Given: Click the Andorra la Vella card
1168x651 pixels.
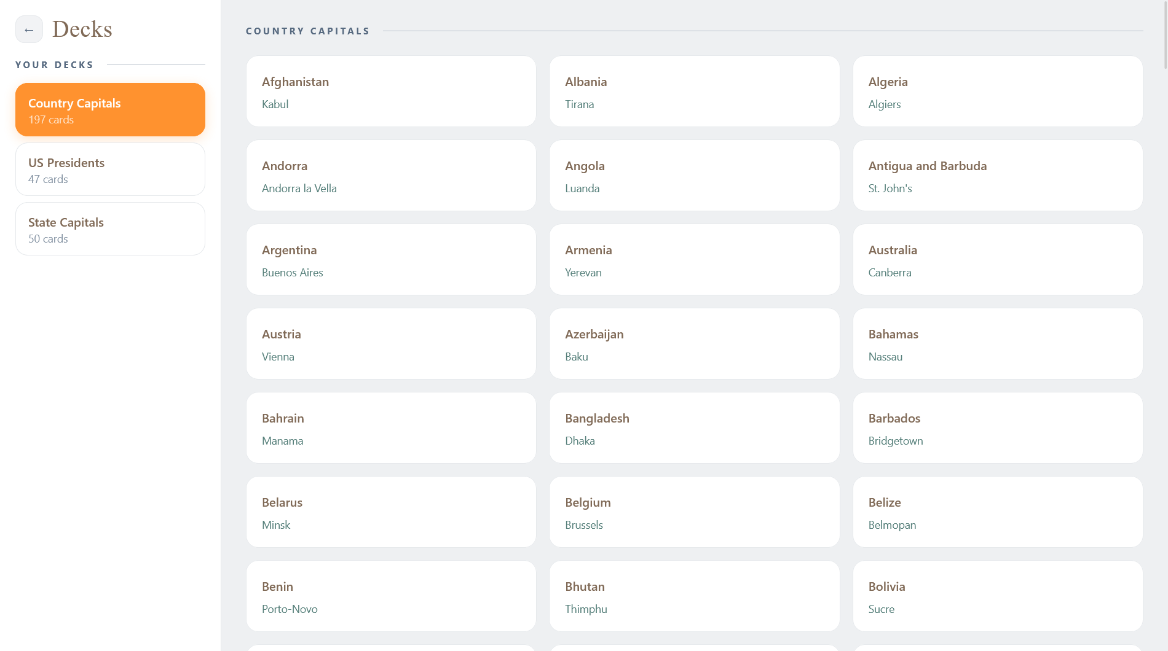Looking at the screenshot, I should point(391,176).
